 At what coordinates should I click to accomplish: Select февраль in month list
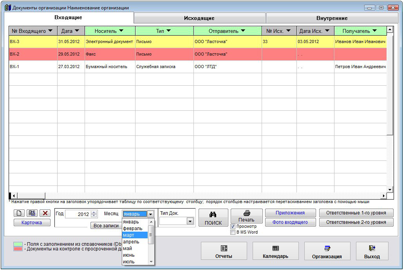pos(135,229)
